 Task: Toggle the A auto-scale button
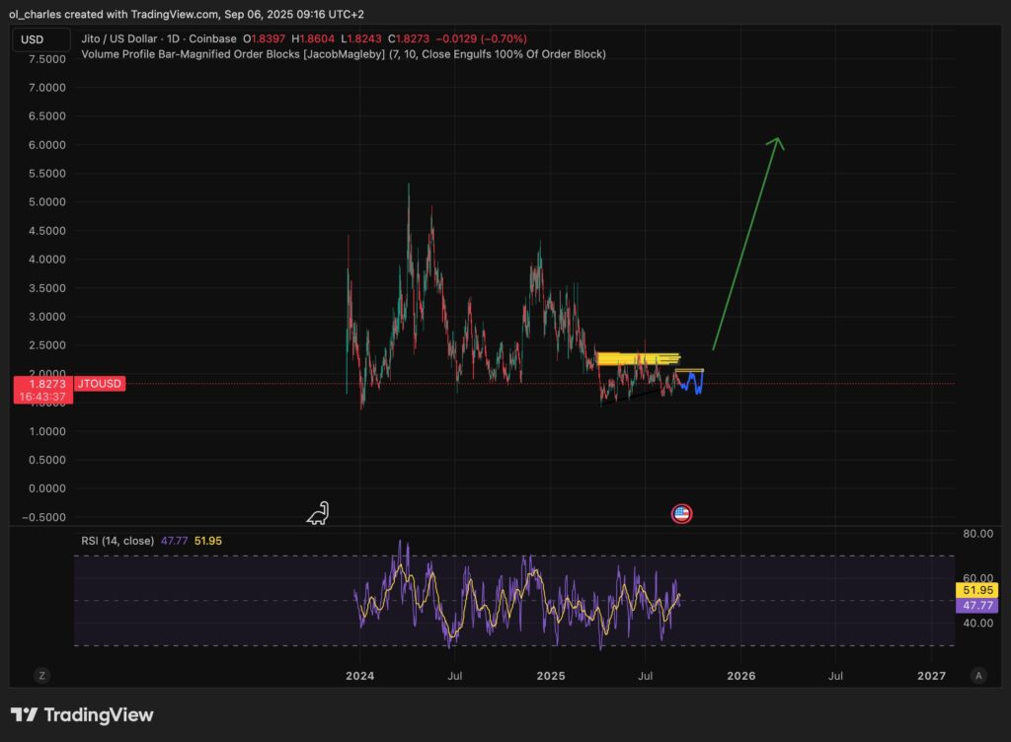tap(977, 676)
